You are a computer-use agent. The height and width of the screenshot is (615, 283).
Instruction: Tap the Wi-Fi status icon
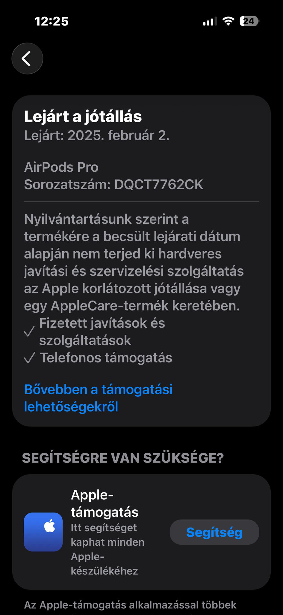228,21
